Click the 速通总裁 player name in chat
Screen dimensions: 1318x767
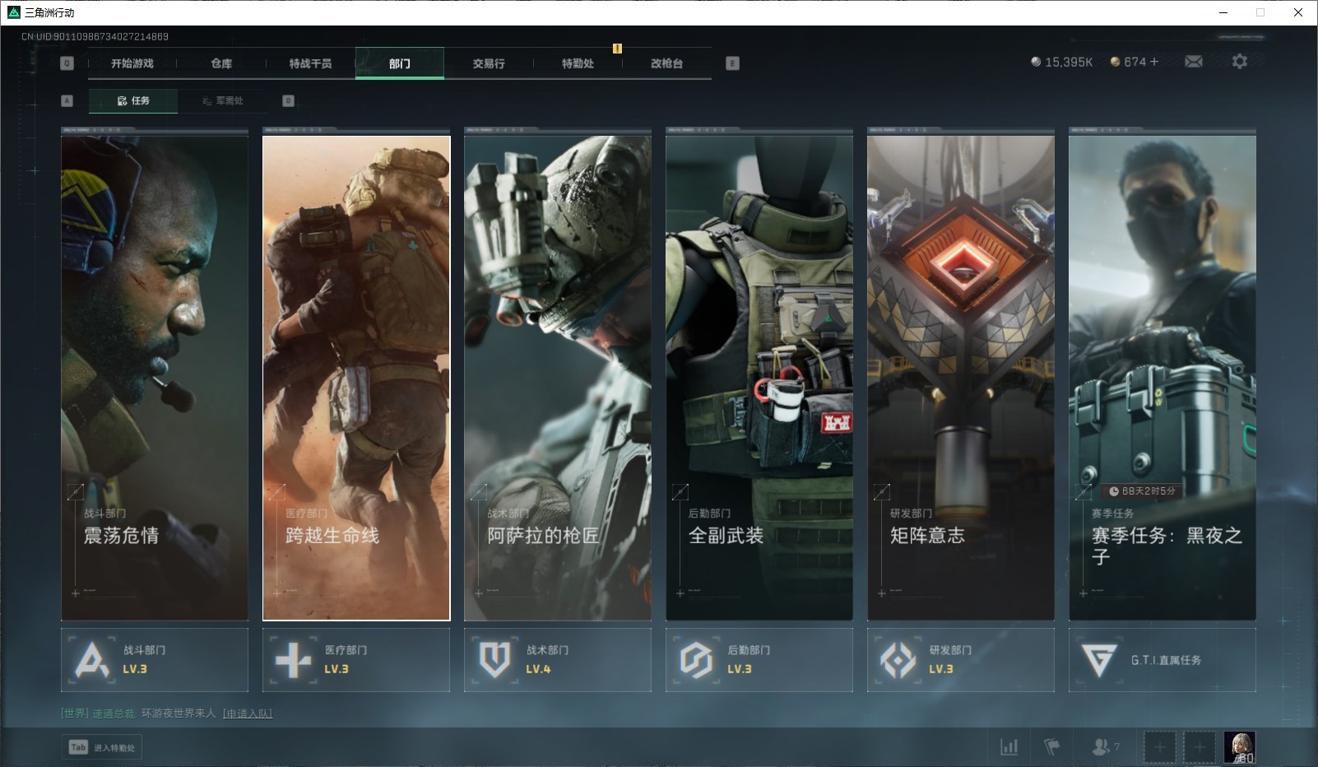point(114,714)
